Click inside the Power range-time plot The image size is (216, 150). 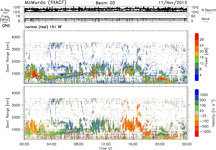pyautogui.click(x=106, y=57)
